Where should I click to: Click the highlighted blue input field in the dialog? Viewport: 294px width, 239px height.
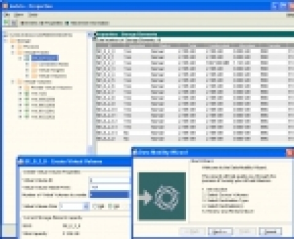pos(110,194)
